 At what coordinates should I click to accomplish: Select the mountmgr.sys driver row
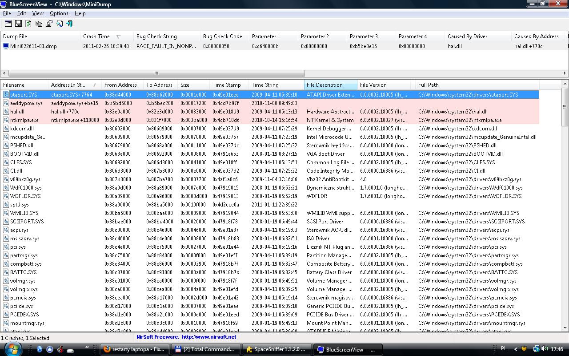[x=270, y=323]
